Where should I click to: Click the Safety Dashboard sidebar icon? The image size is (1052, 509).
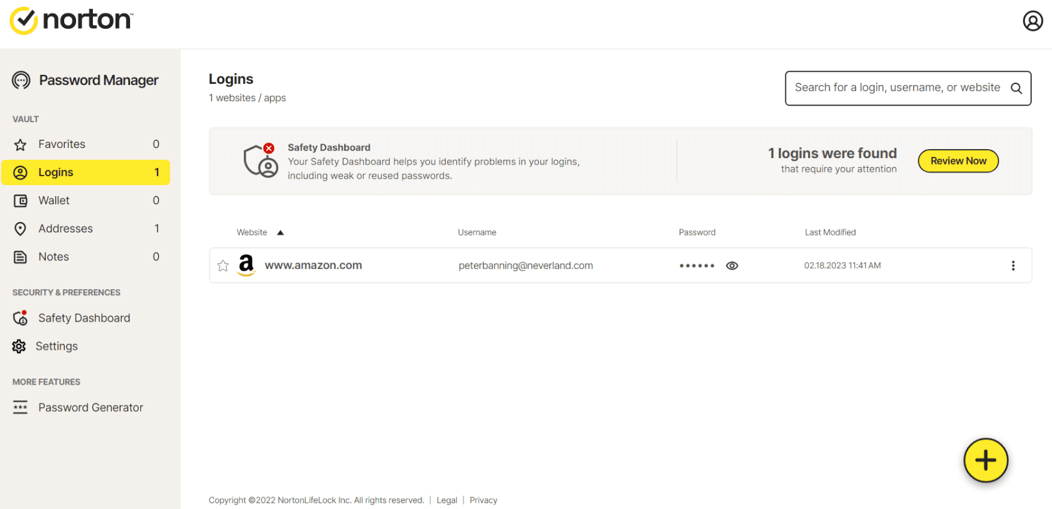coord(20,318)
